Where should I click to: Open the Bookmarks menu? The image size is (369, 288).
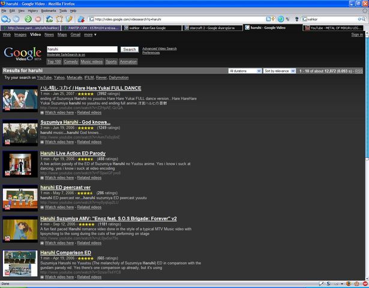click(x=49, y=11)
